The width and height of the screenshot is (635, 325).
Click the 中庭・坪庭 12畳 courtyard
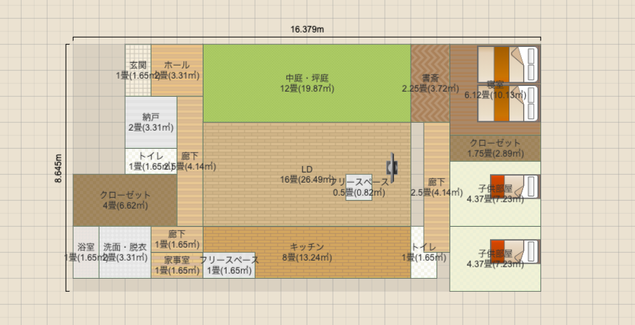[307, 83]
